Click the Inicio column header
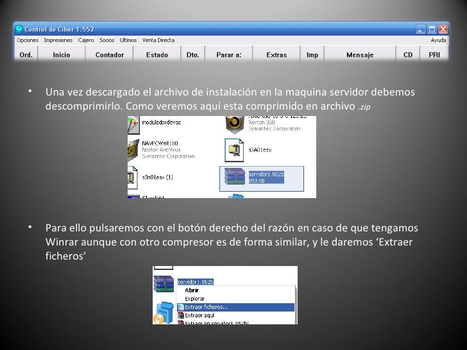 click(62, 54)
